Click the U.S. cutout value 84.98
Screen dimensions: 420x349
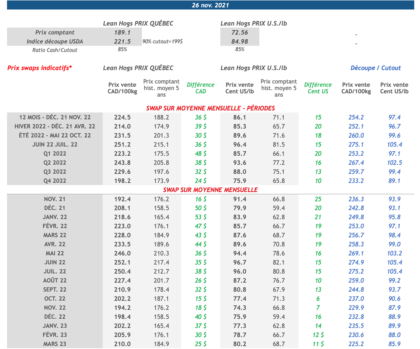click(x=240, y=41)
